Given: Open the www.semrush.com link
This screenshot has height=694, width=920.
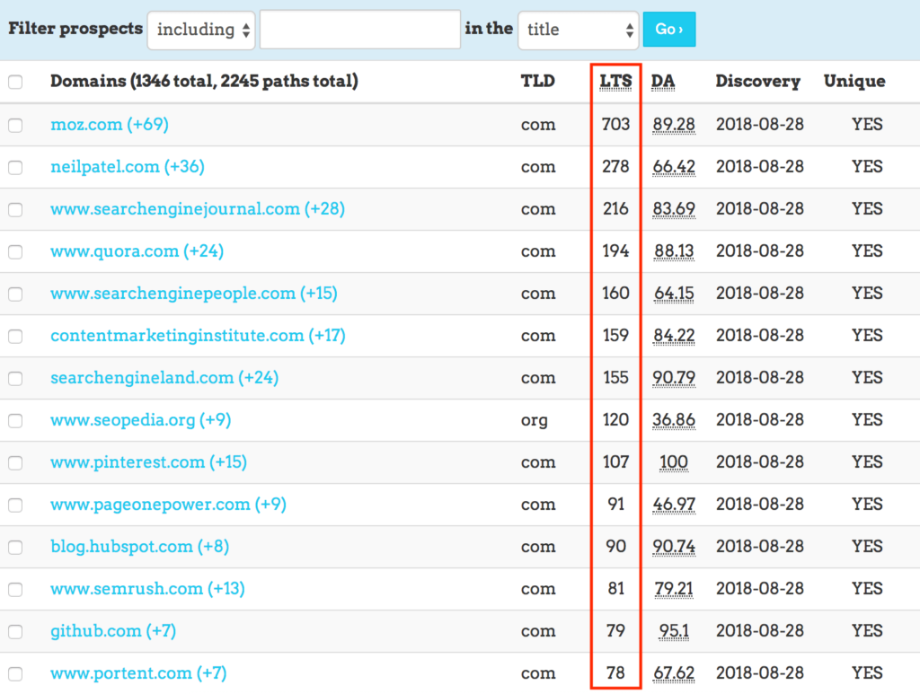Looking at the screenshot, I should 124,588.
